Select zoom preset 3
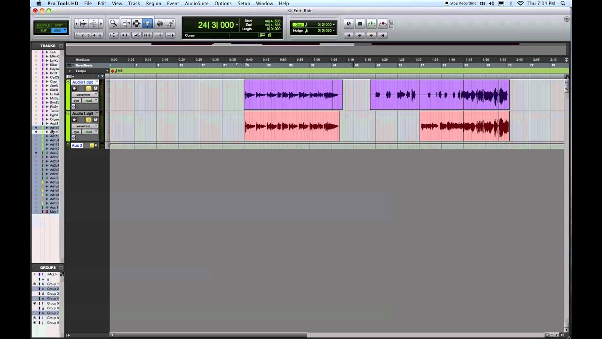Screen dimensions: 602x339 tap(88, 35)
